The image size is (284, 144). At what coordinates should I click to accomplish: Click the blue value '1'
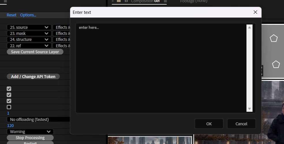coord(8,113)
